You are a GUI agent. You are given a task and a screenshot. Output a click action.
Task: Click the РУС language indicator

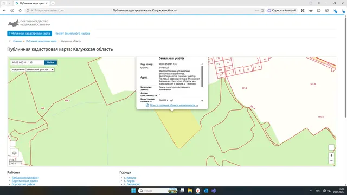(x=318, y=191)
